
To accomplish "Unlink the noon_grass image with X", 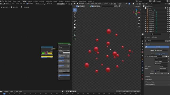I will click(x=168, y=56).
